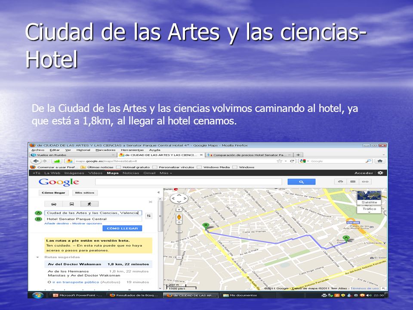Open the Hotmail gratuito bookmark
Screen dimensions: 413x310
tap(133, 167)
